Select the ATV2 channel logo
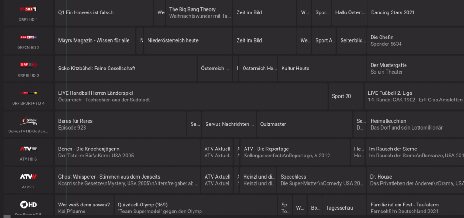The image size is (464, 218). (28, 177)
